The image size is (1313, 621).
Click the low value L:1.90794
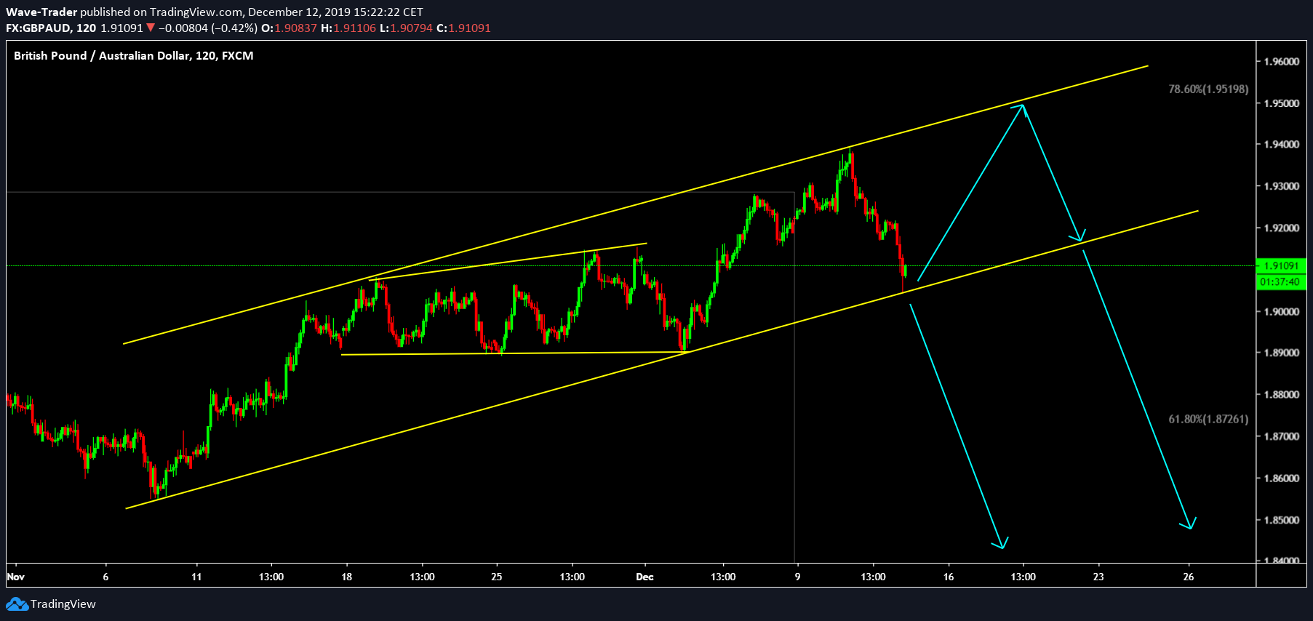pyautogui.click(x=406, y=28)
